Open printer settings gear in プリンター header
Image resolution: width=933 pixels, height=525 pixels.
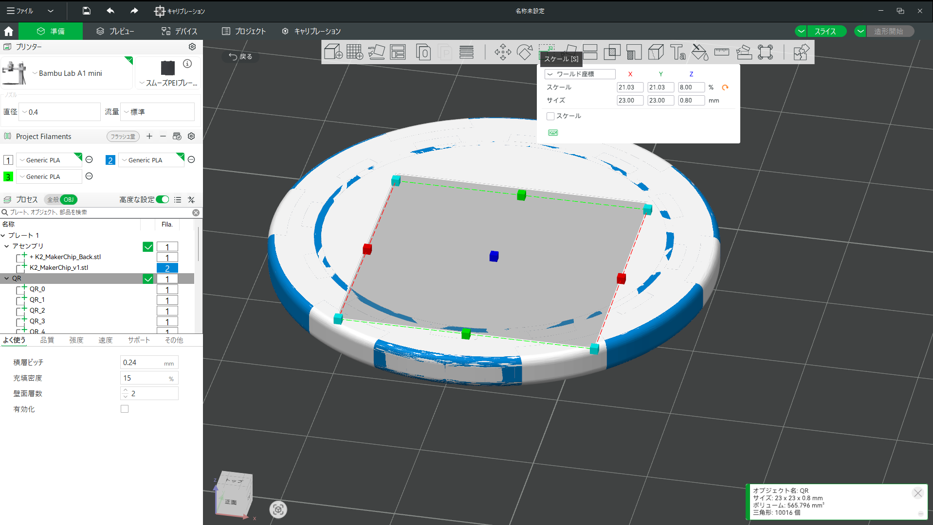click(192, 47)
